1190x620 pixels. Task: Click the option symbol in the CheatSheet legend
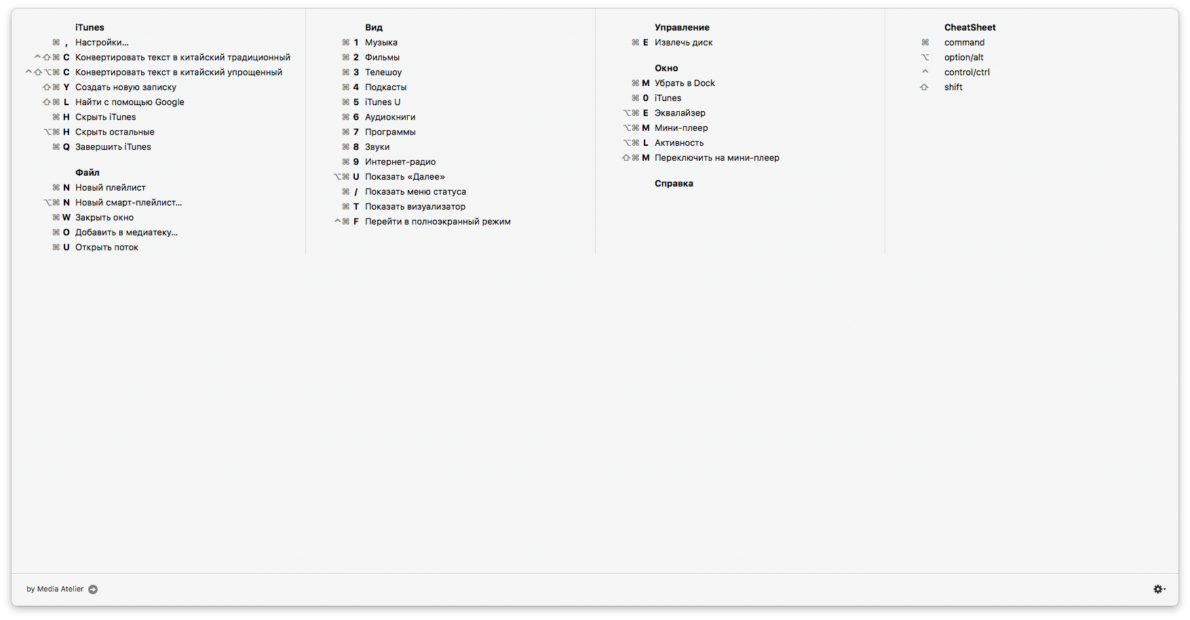[x=925, y=58]
